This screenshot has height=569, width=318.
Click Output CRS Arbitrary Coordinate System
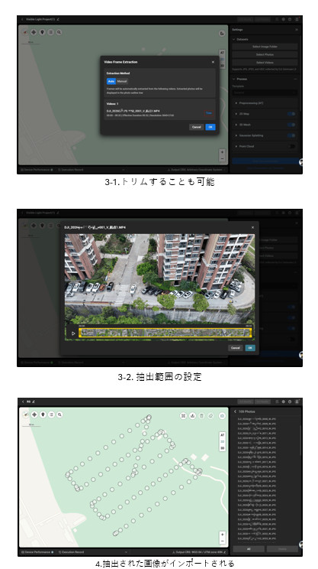click(198, 170)
